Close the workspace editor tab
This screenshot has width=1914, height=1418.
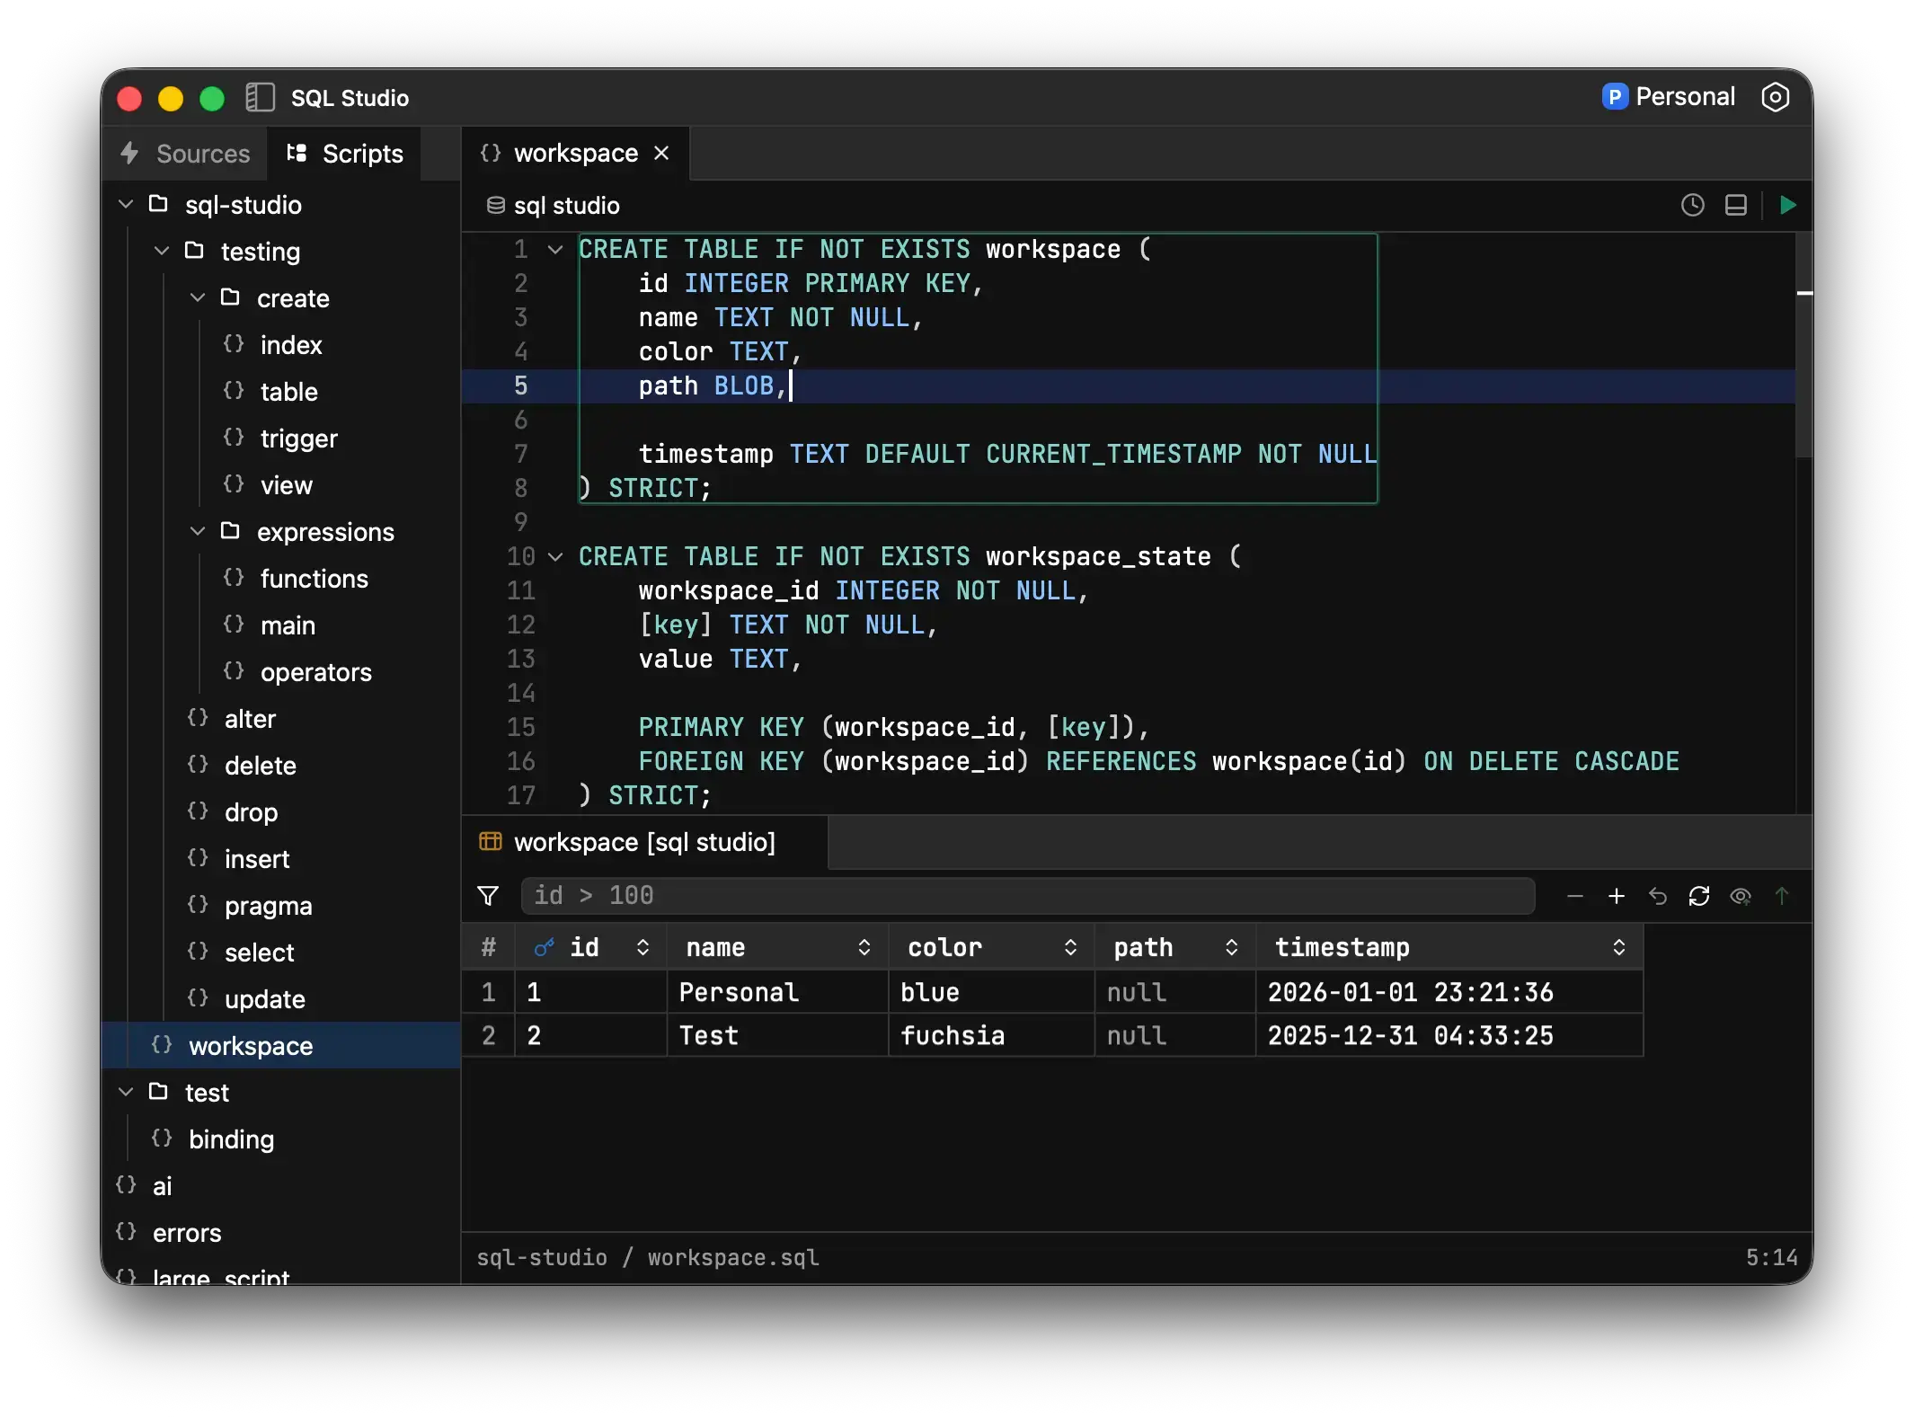point(661,154)
